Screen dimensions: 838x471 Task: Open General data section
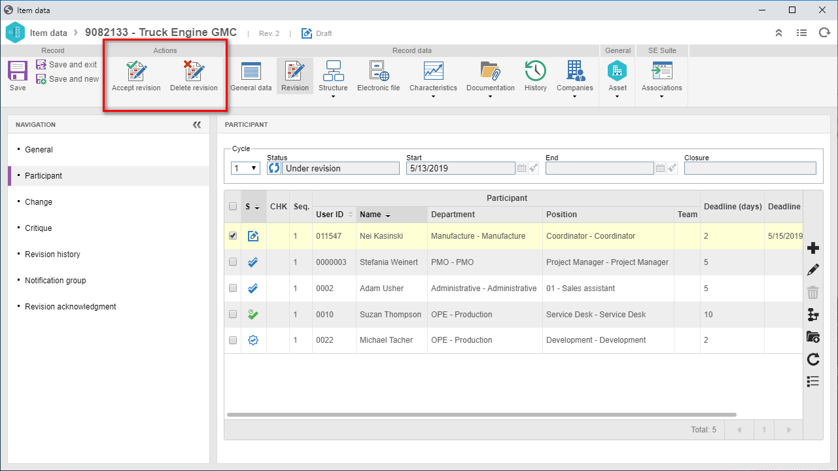tap(251, 76)
